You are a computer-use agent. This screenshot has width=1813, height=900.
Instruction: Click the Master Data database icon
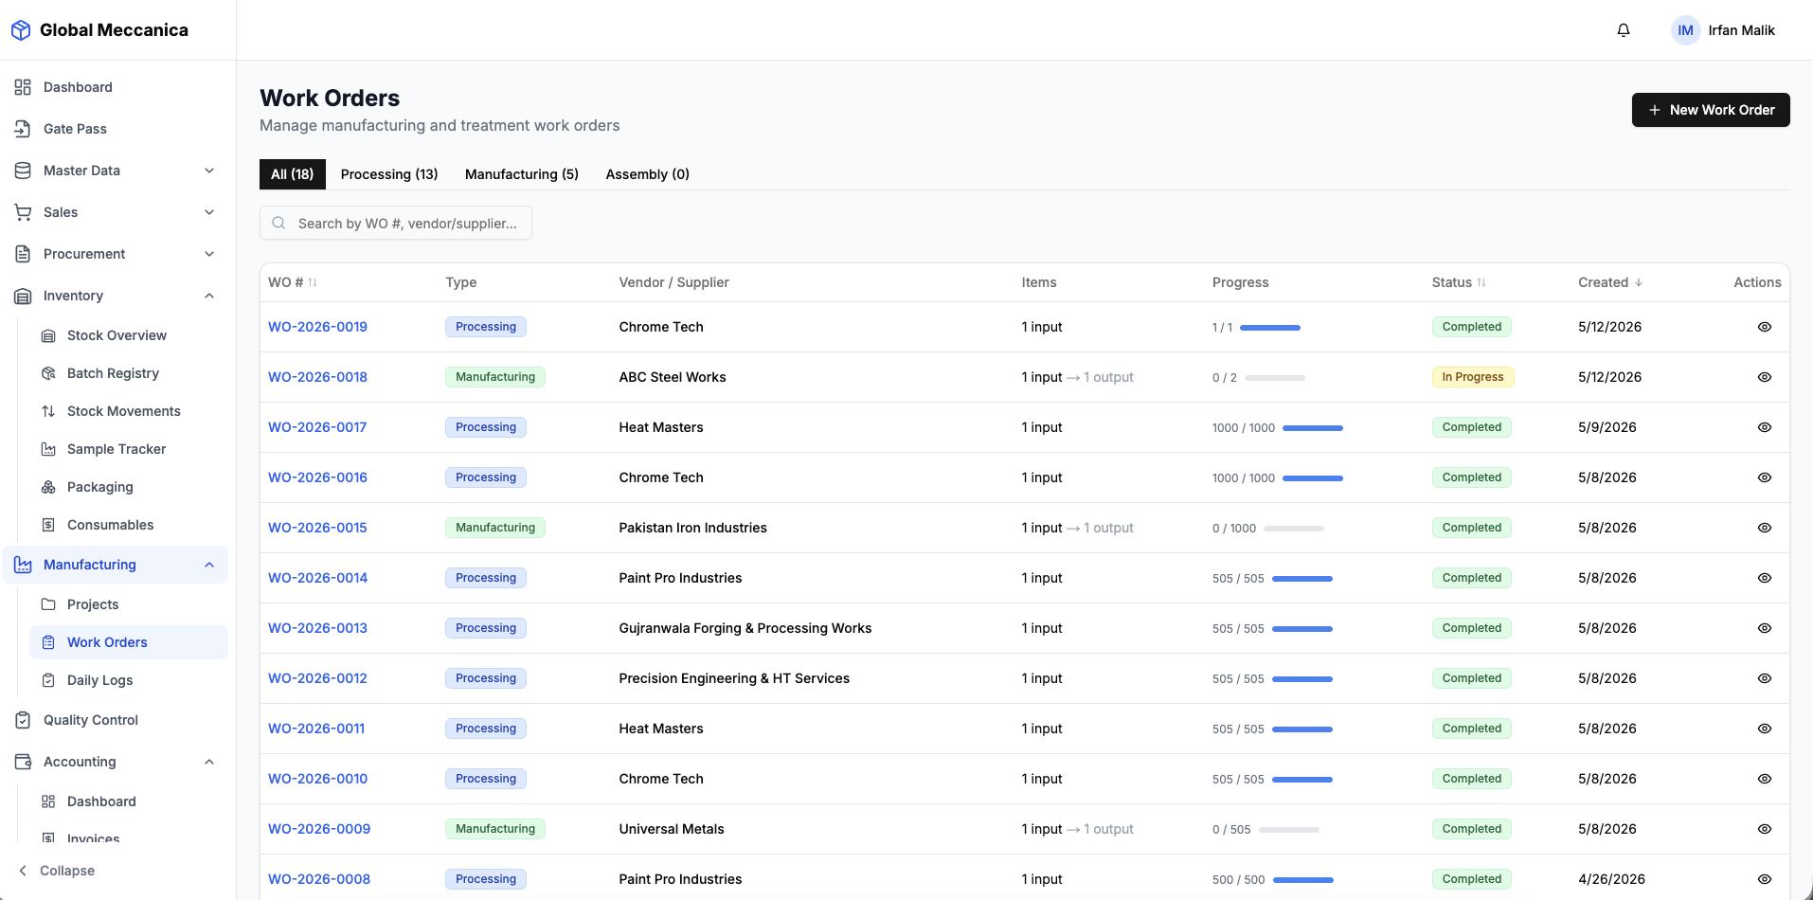[23, 171]
